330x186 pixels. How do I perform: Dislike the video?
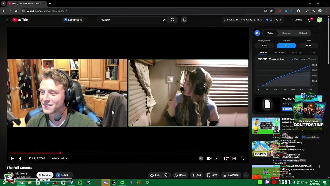click(166, 175)
